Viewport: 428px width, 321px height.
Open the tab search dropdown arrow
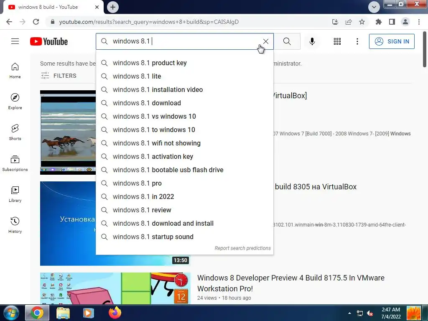coord(374,7)
